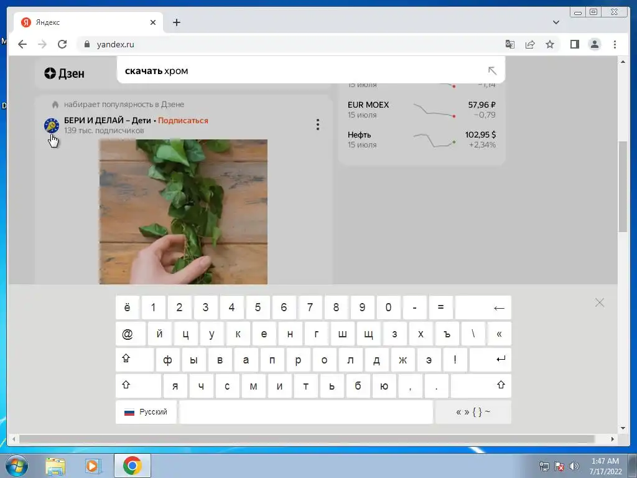The image size is (637, 478).
Task: Go back to the previous page
Action: (22, 44)
